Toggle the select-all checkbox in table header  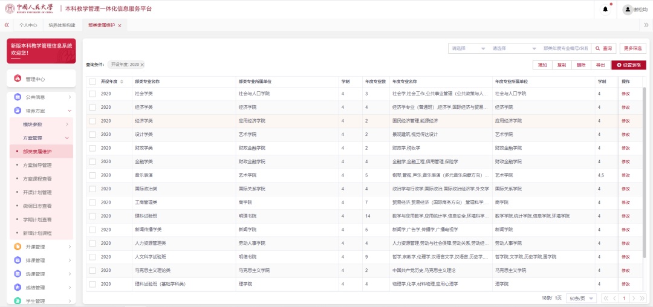93,82
